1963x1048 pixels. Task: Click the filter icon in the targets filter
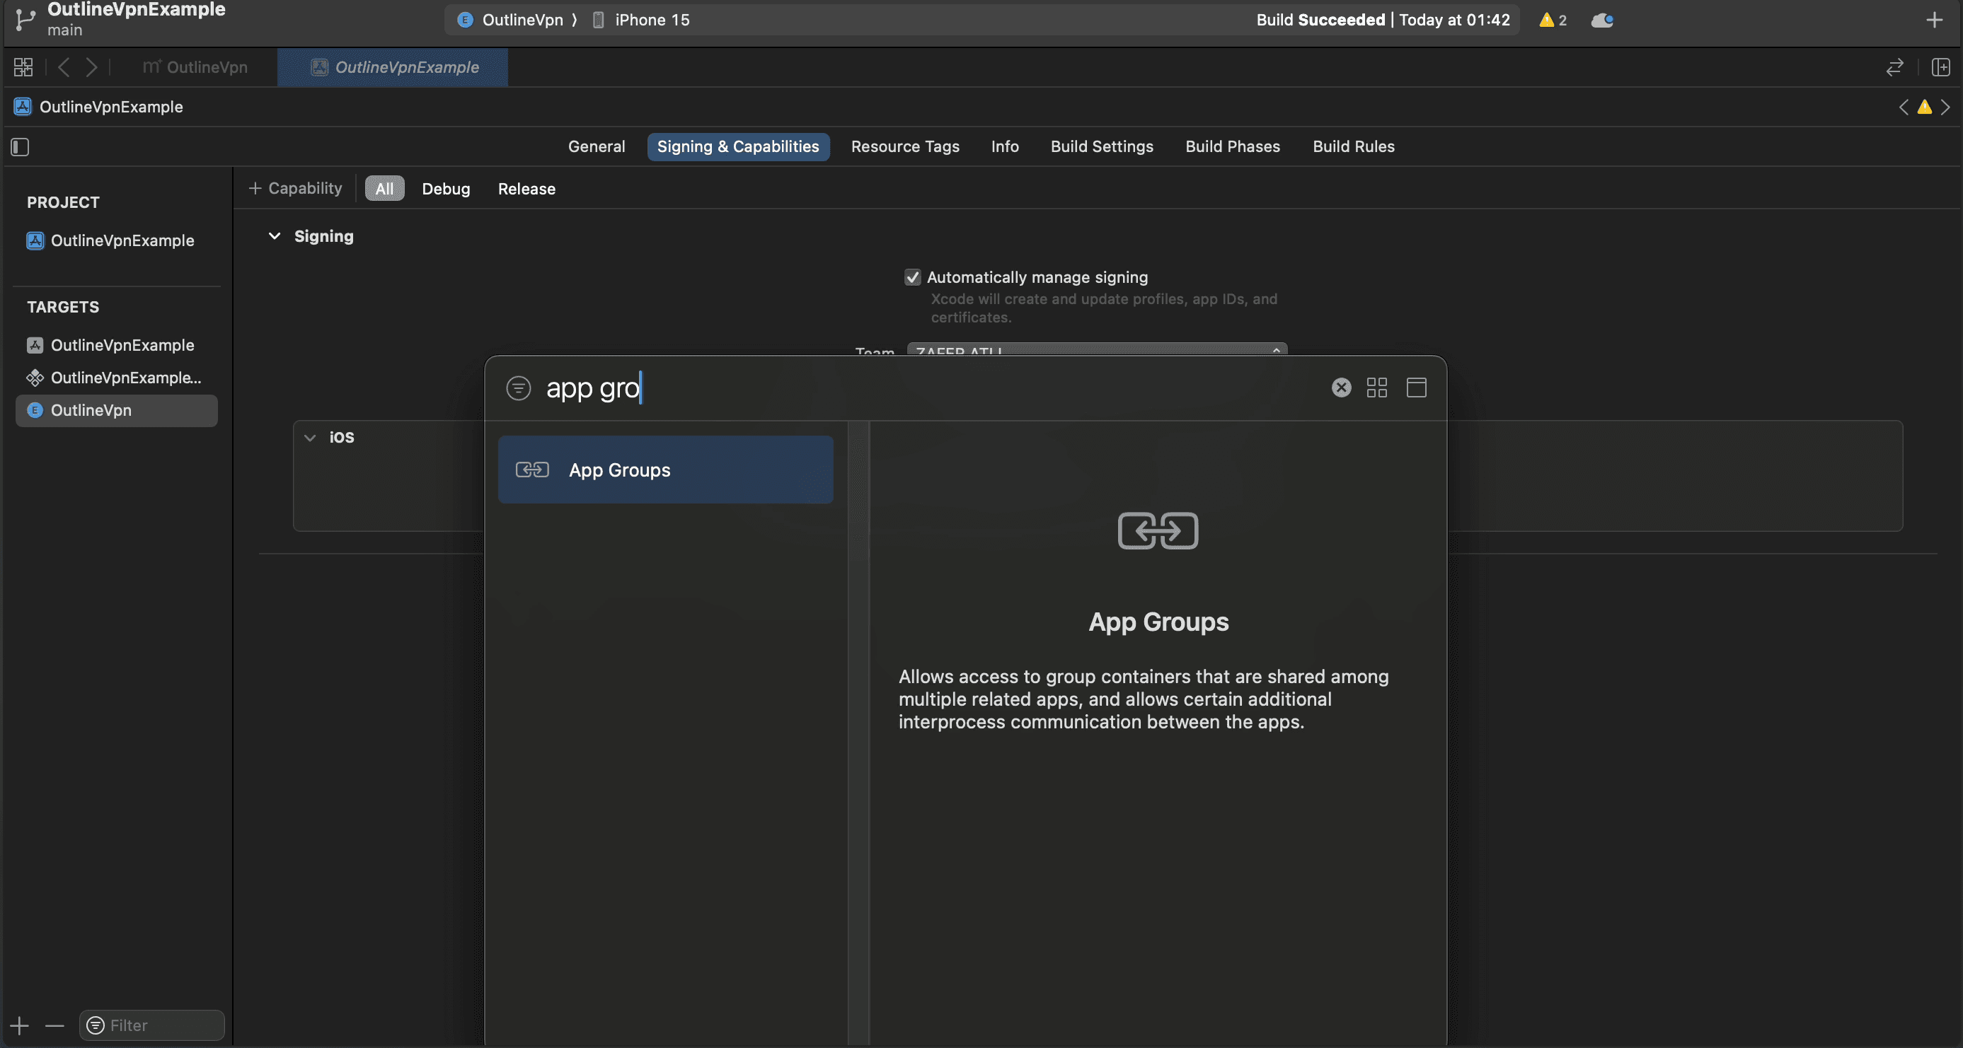click(96, 1025)
